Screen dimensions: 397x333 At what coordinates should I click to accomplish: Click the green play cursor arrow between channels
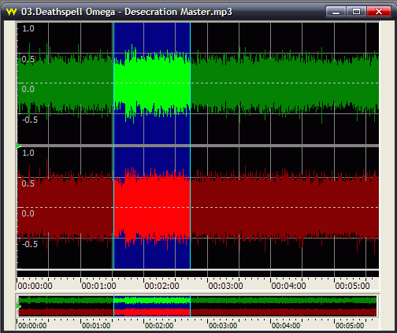[19, 146]
